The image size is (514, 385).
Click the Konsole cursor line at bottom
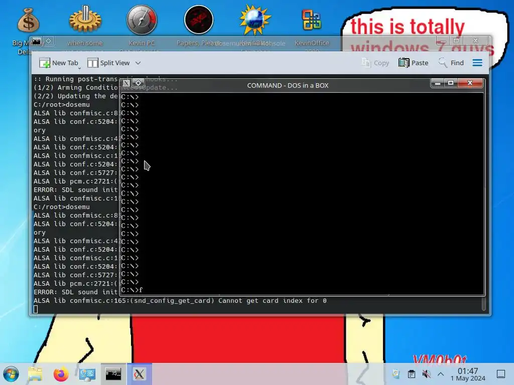coord(36,309)
